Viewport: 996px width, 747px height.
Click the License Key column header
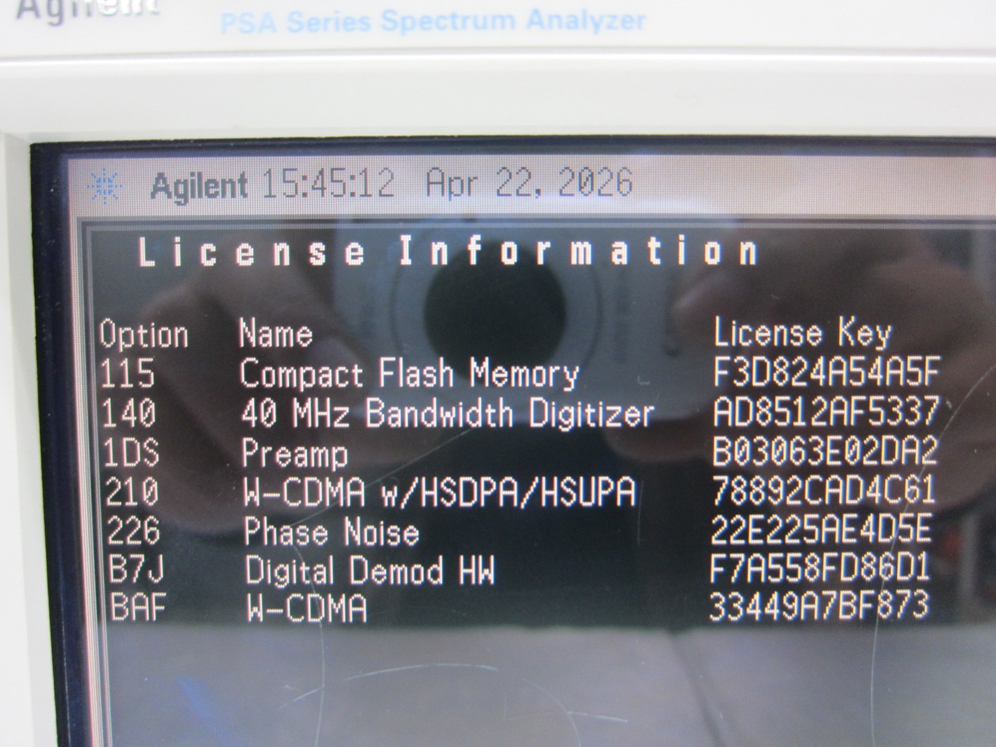tap(802, 332)
